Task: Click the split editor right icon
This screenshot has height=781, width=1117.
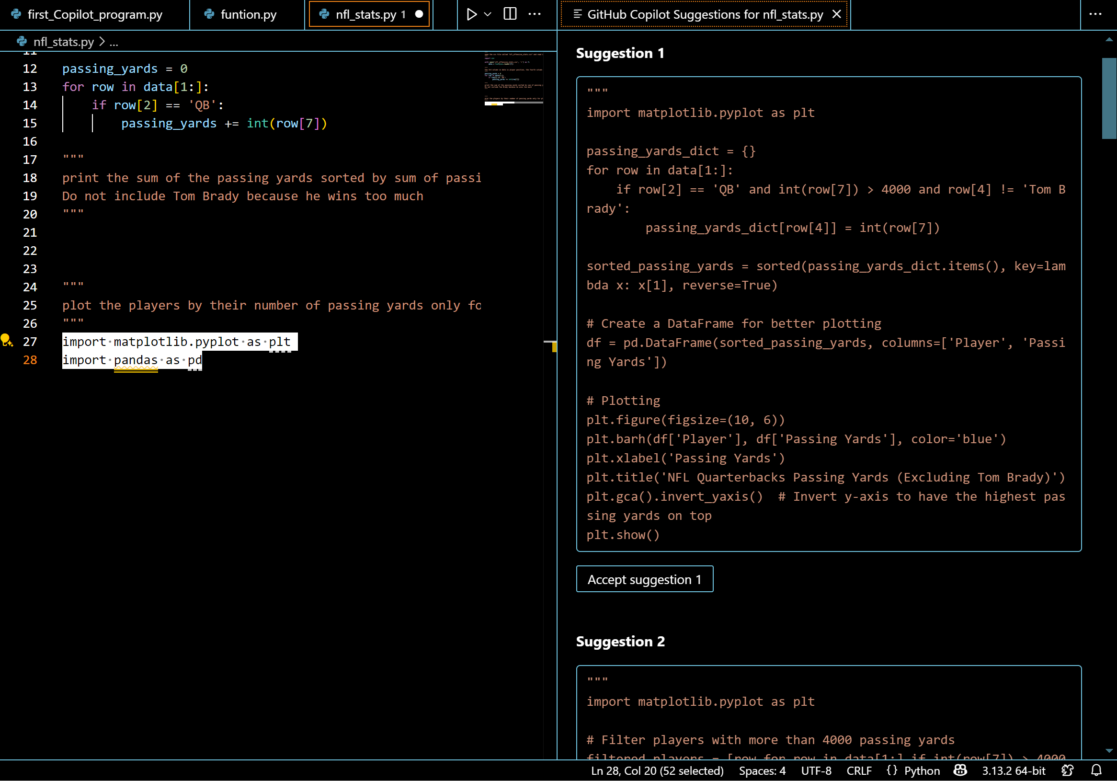Action: [509, 14]
